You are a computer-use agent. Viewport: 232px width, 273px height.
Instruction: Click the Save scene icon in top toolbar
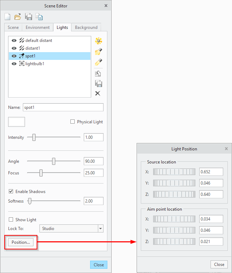pyautogui.click(x=29, y=17)
